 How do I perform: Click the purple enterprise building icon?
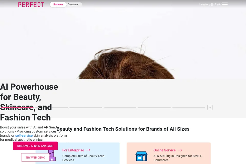point(52,155)
